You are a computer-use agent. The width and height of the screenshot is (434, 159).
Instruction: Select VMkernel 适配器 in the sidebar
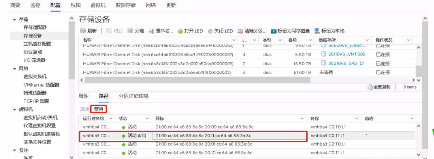click(41, 85)
